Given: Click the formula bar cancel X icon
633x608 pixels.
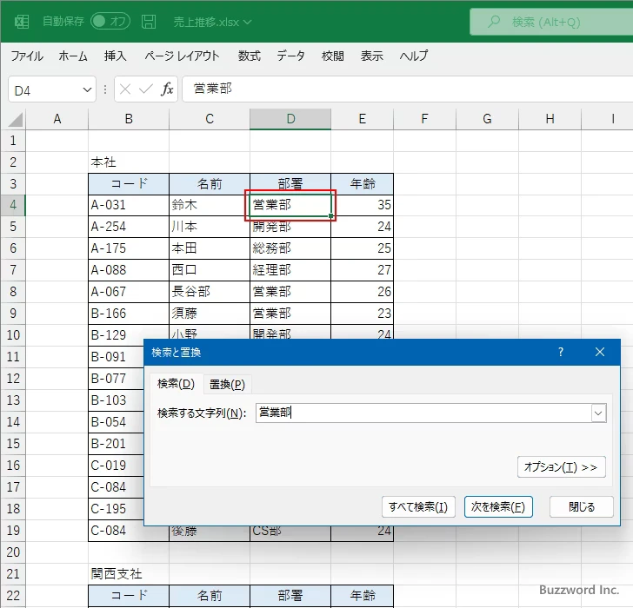Looking at the screenshot, I should pos(125,89).
